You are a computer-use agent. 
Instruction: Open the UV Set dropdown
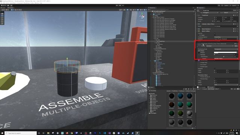click(x=226, y=85)
